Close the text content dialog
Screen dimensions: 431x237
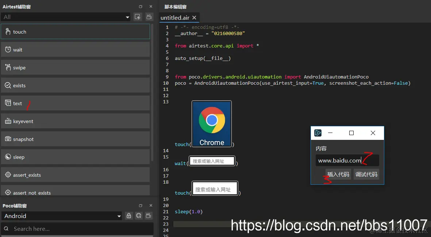coord(373,133)
